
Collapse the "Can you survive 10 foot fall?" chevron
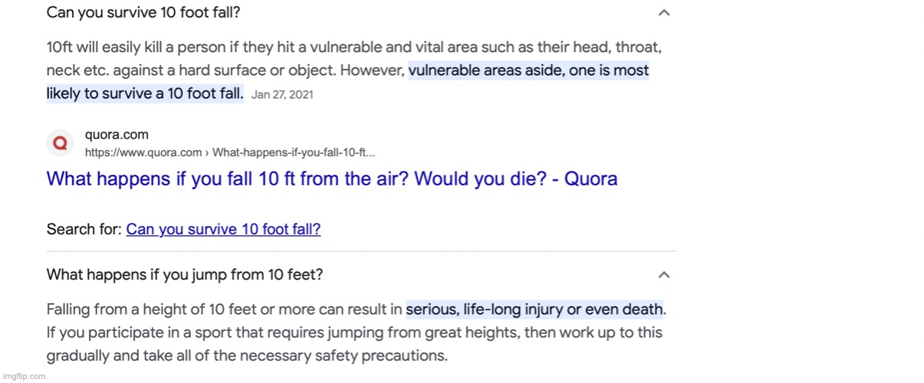664,13
